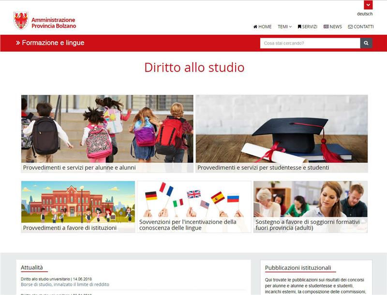Open the graduation cap studentesse e studenti tile
The width and height of the screenshot is (387, 295).
(281, 133)
